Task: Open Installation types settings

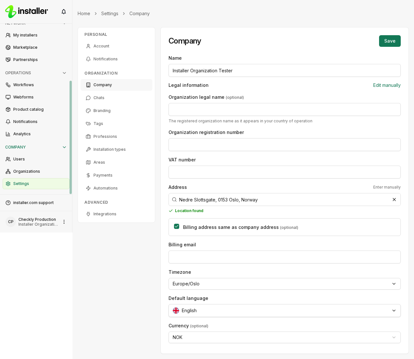Action: pyautogui.click(x=116, y=149)
